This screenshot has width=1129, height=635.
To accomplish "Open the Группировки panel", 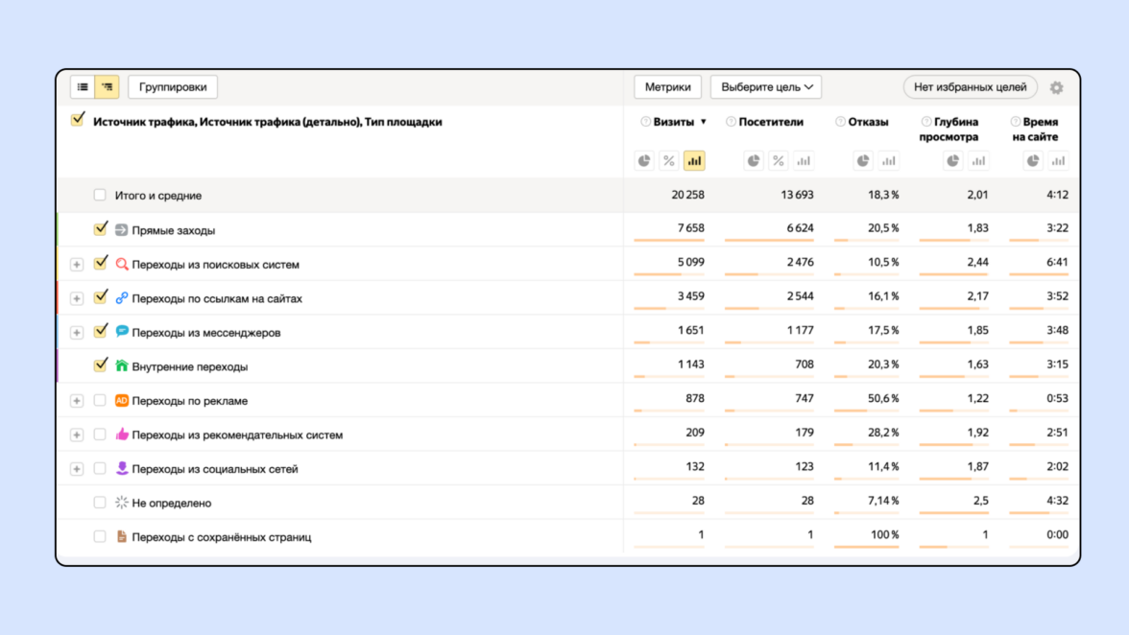I will coord(173,87).
